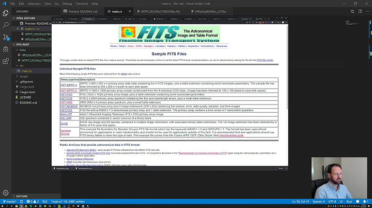Open the Help menu
The image size is (372, 208).
(x=95, y=4)
